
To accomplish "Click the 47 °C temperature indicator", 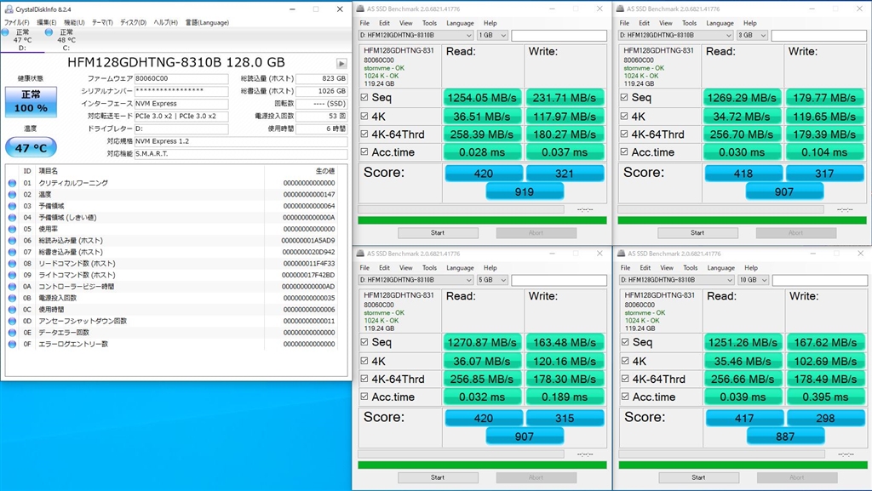I will coord(31,148).
